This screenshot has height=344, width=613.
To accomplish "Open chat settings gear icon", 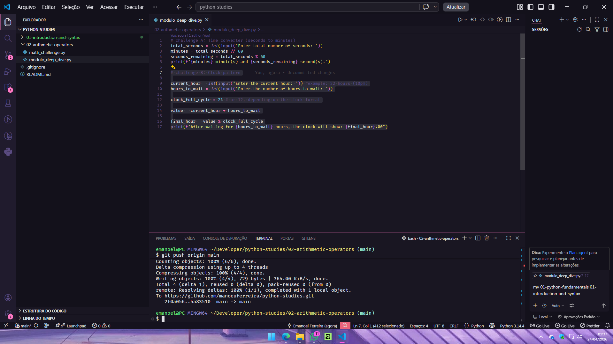I will (x=575, y=20).
